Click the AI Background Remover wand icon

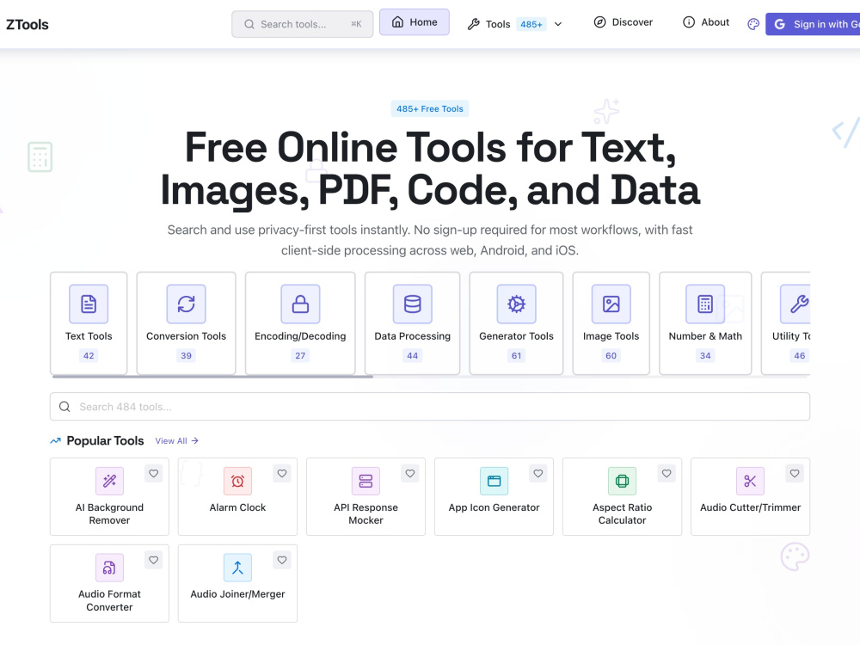(x=110, y=481)
